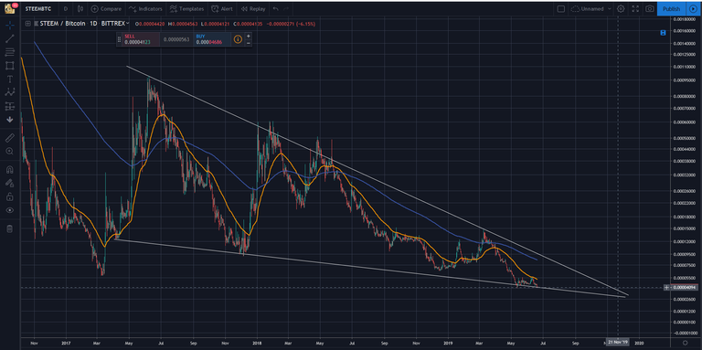702x350 pixels.
Task: Open chart settings gear icon
Action: [621, 8]
